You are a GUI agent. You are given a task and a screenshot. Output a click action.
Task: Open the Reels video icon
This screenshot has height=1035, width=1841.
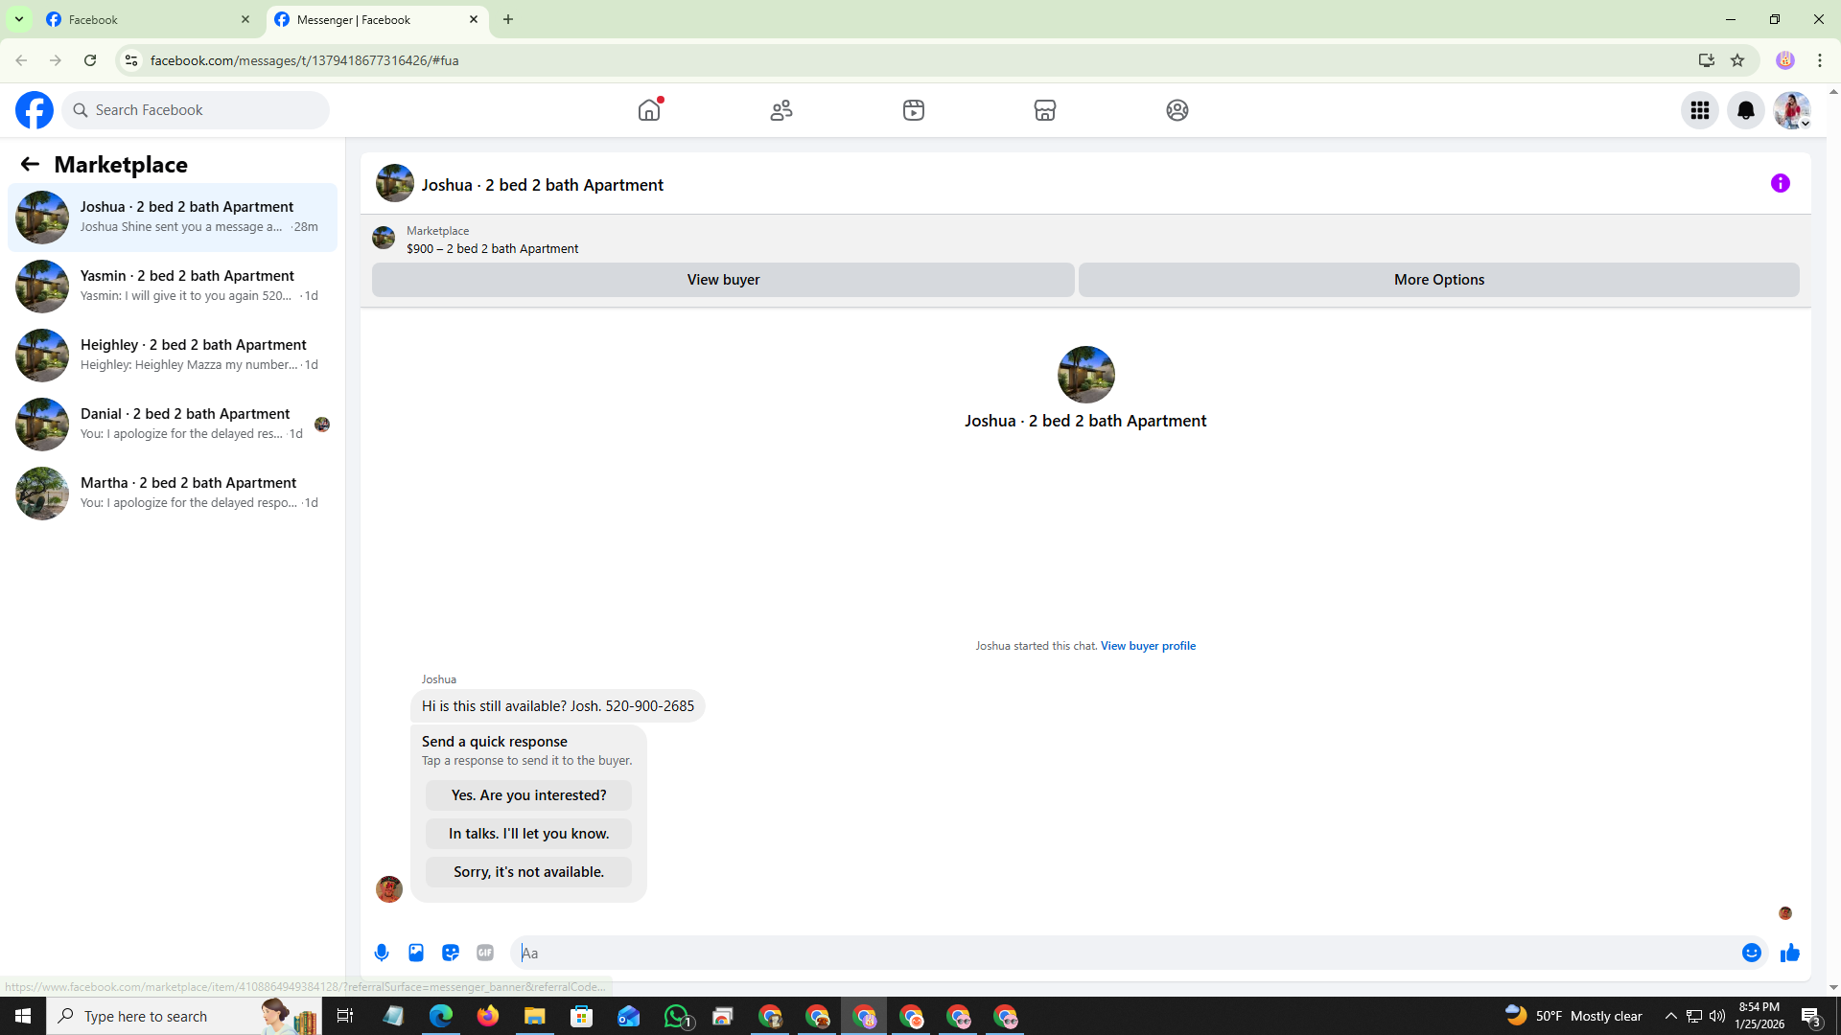pyautogui.click(x=914, y=110)
